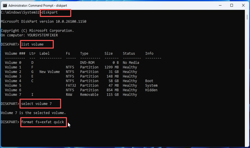Screen dimensions: 250x148
Task: Click the '31 GB' size value
Action: click(x=114, y=72)
